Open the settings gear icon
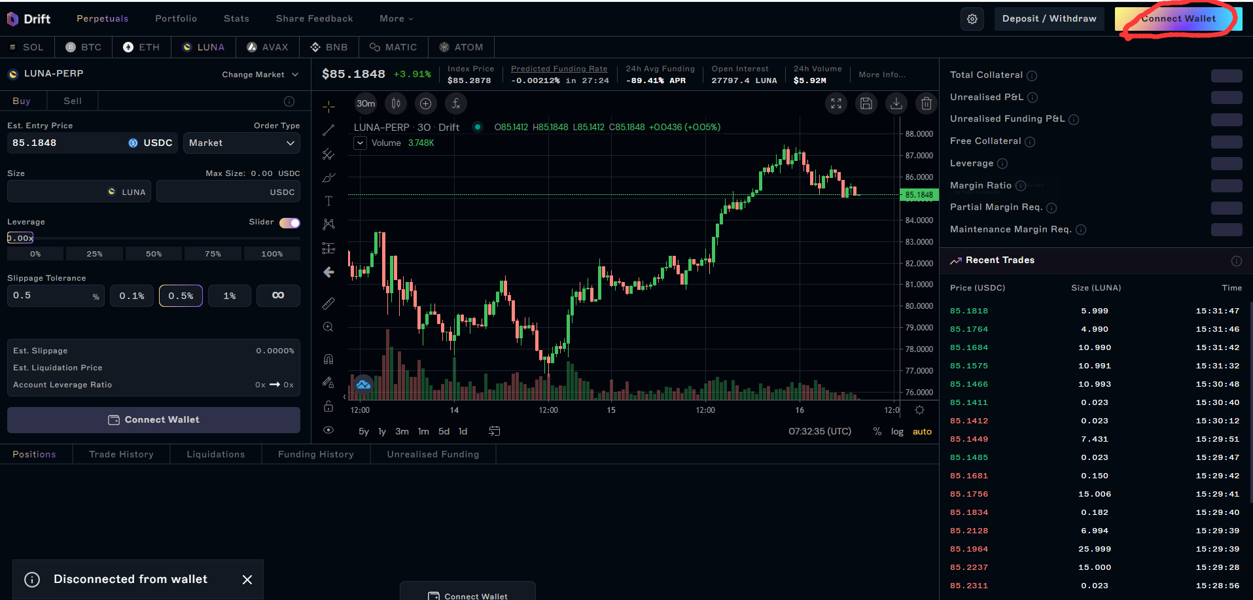 pos(972,19)
